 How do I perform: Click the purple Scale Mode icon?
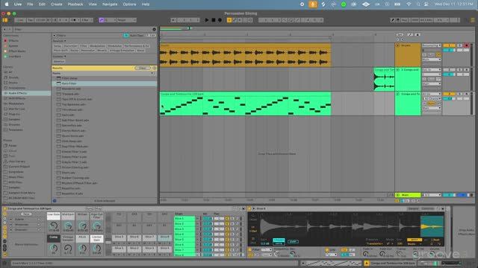[102, 20]
